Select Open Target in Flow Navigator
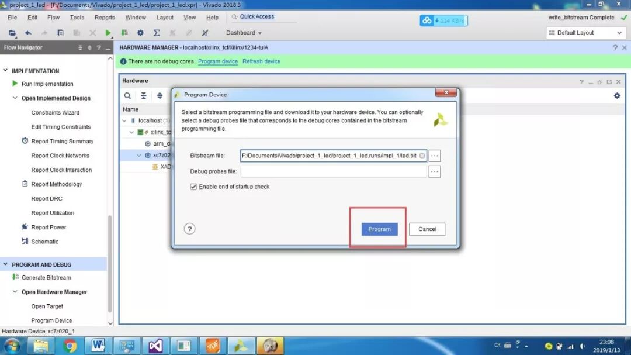The height and width of the screenshot is (355, 631). tap(47, 306)
